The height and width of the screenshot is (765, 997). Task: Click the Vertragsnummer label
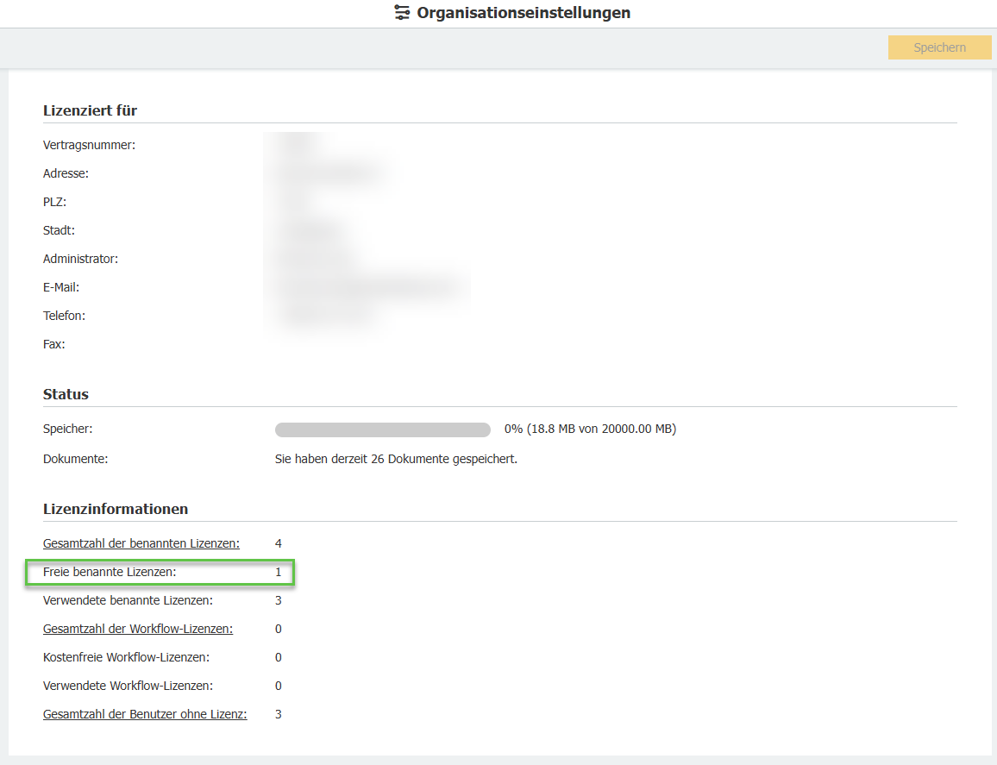(x=89, y=145)
